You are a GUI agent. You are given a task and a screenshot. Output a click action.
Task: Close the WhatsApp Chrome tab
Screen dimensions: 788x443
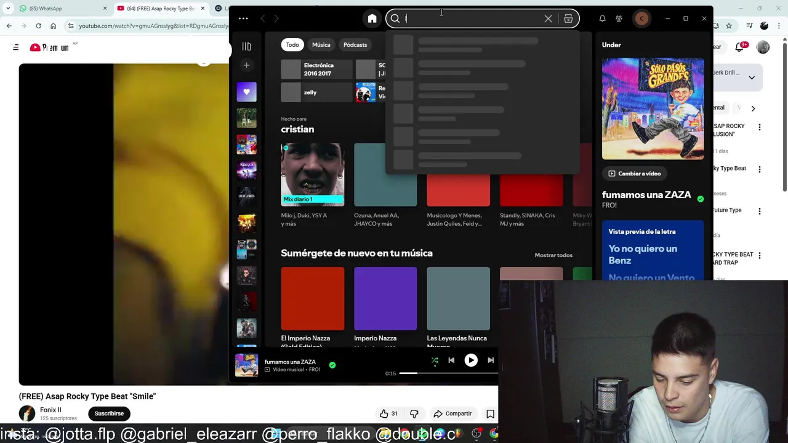(105, 9)
